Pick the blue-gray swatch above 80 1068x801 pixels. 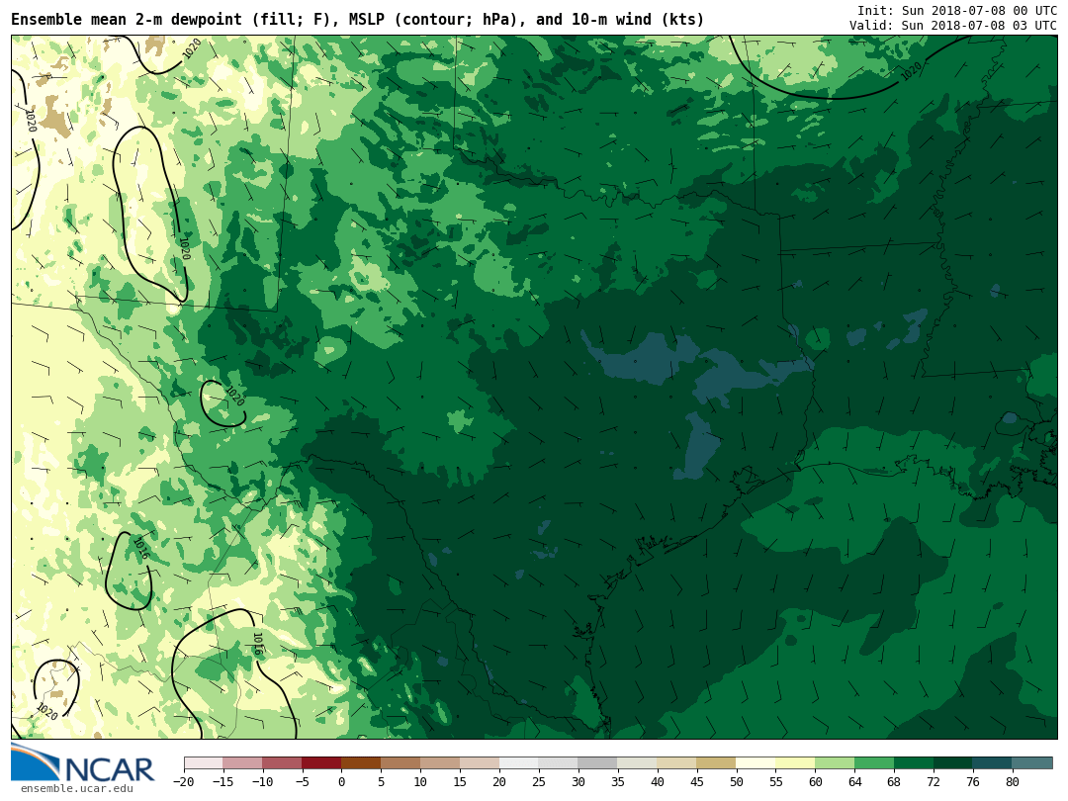[1032, 763]
